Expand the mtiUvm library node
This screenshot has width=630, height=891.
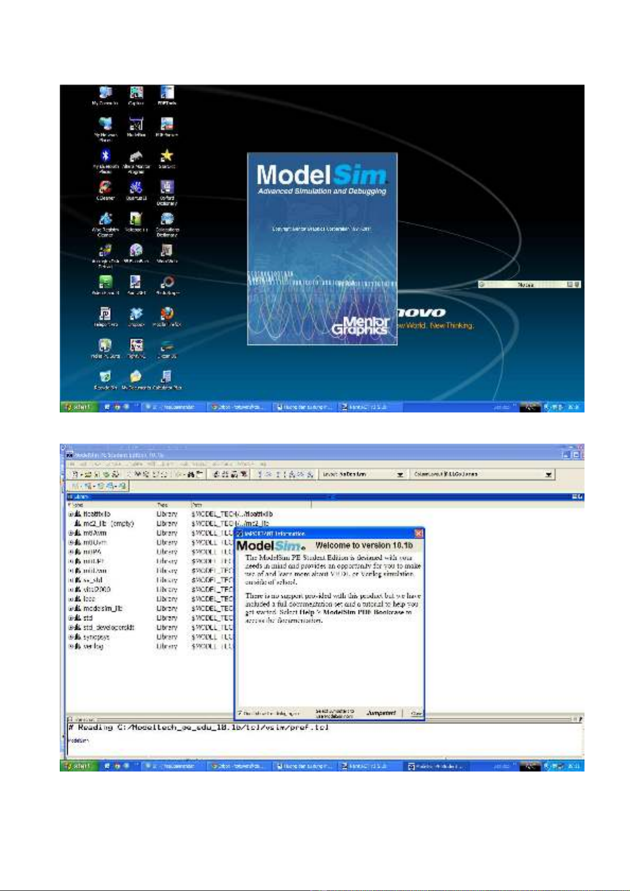(x=71, y=571)
